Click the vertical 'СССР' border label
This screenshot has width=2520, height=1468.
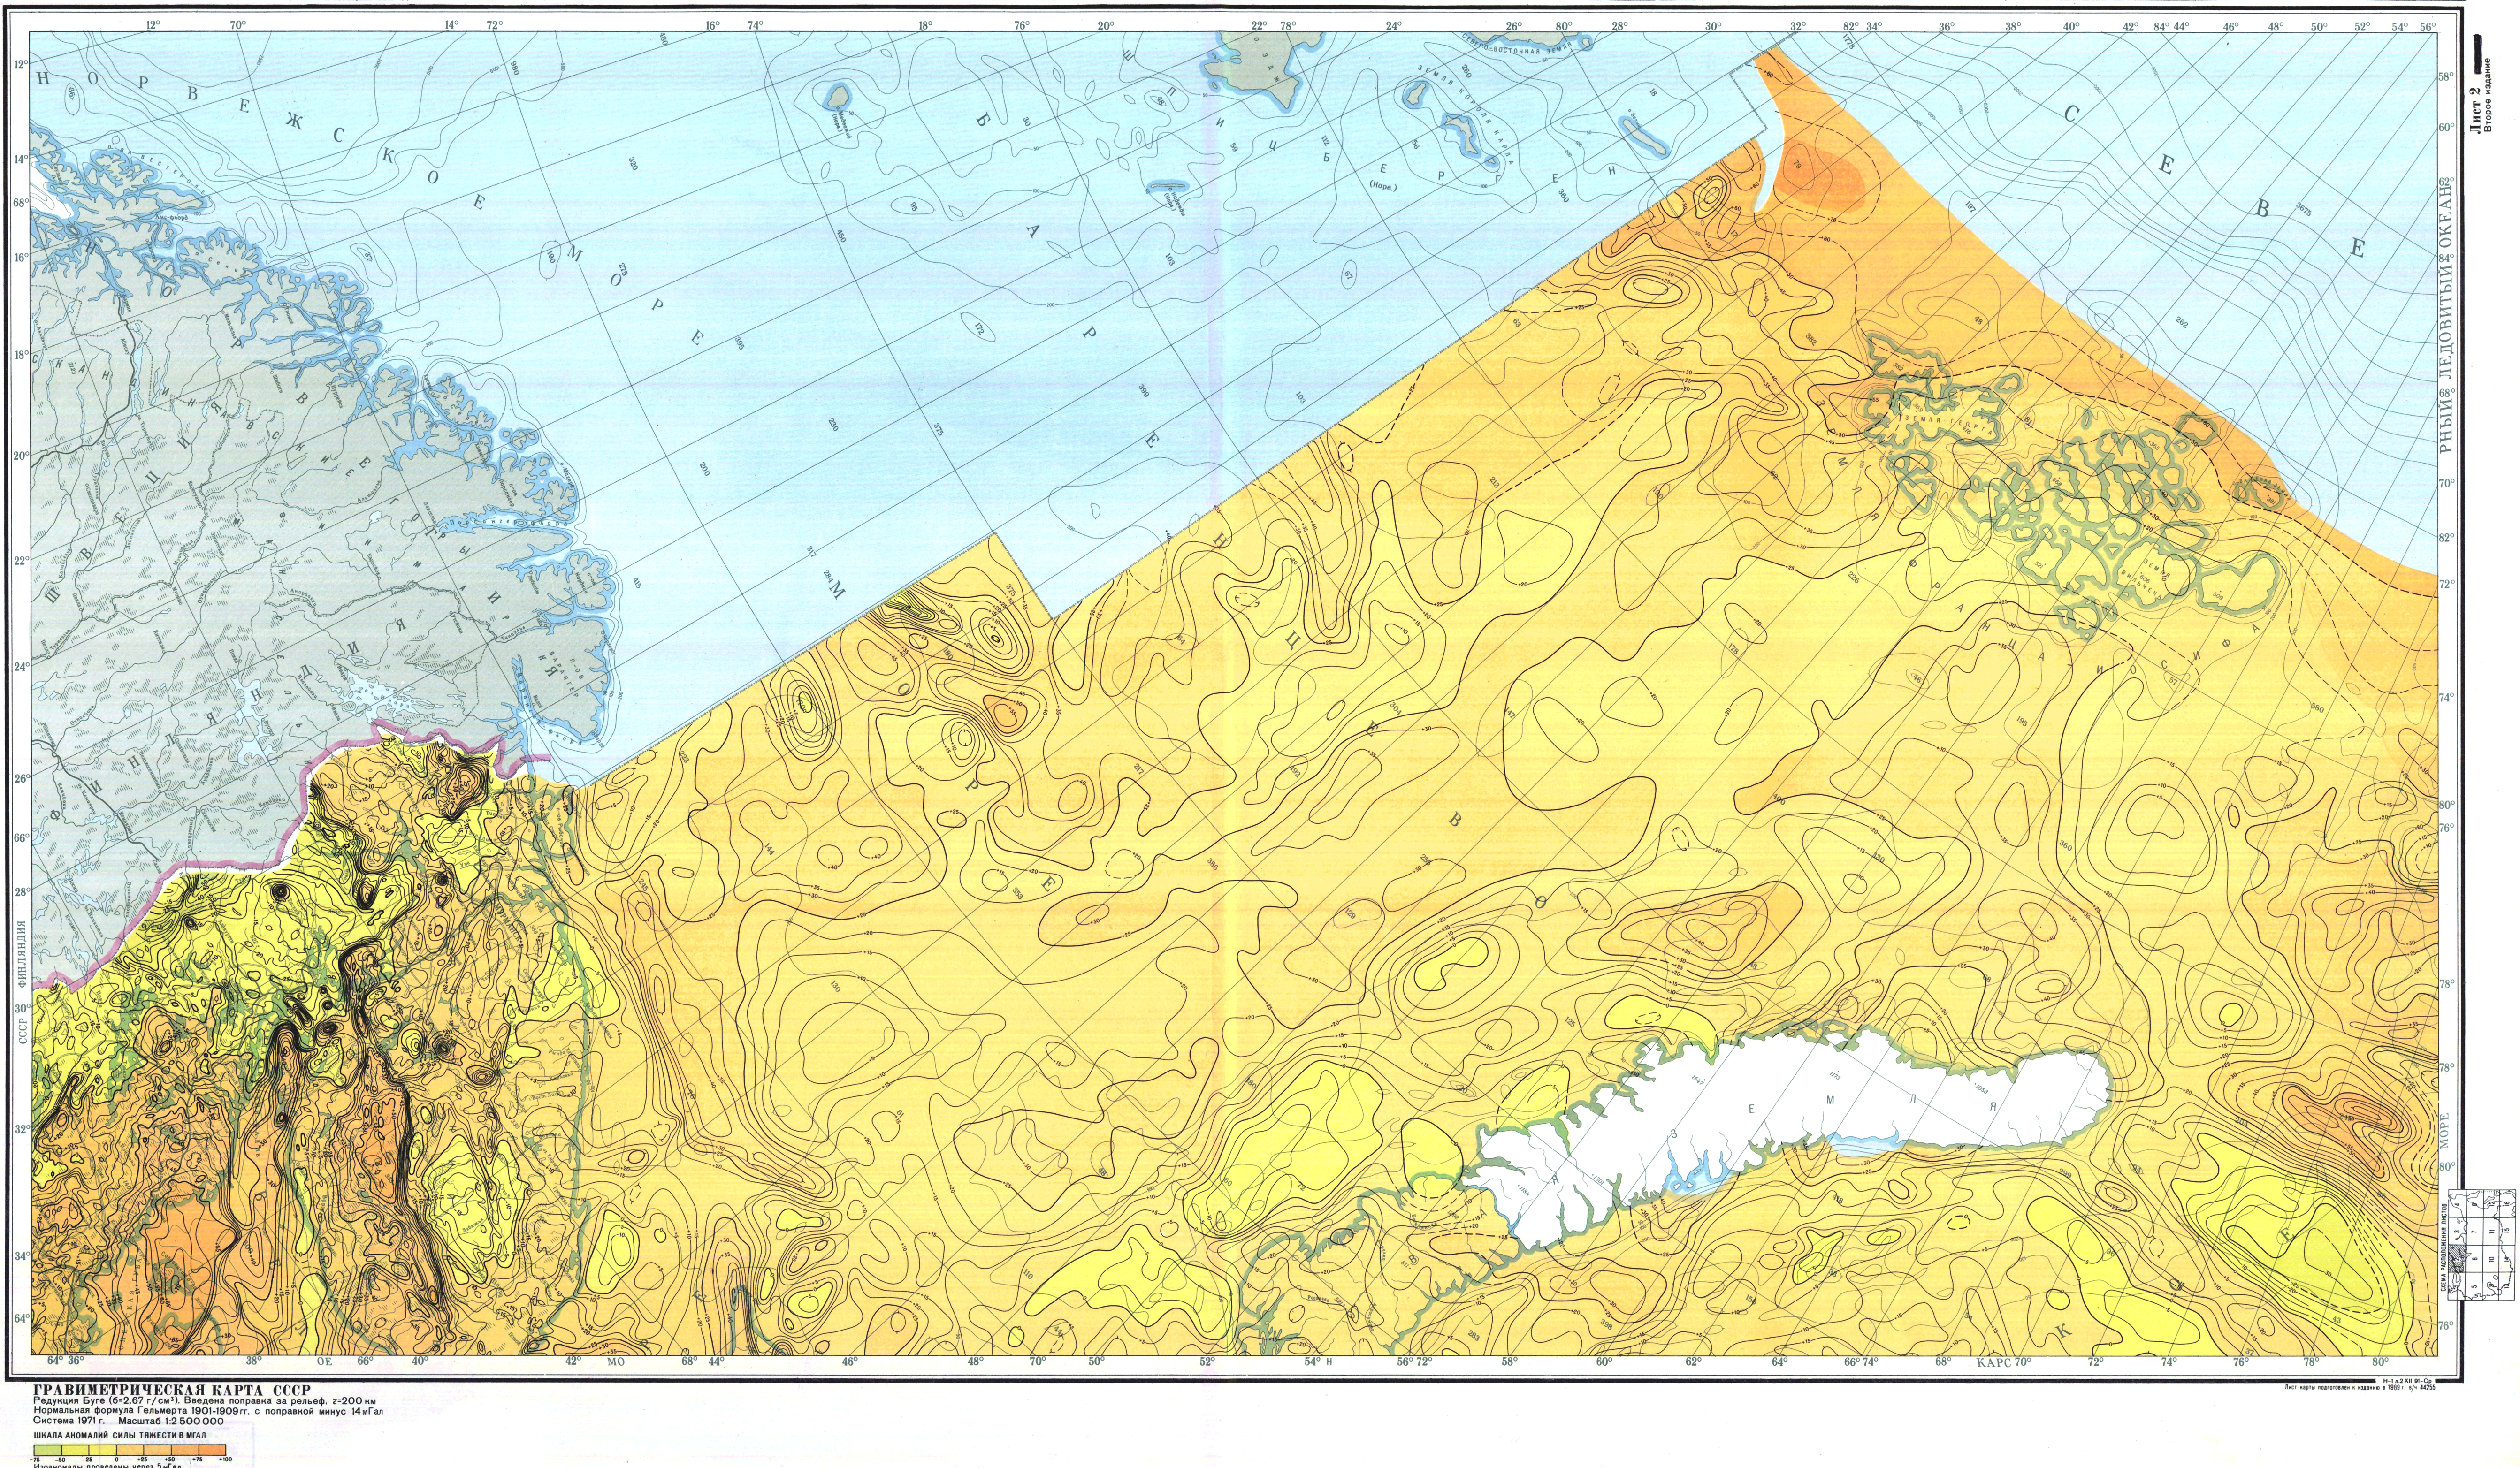tap(22, 1031)
